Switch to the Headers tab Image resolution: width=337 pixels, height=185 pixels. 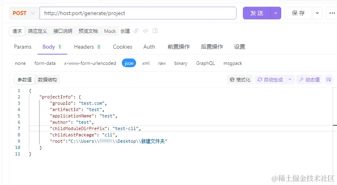click(87, 47)
